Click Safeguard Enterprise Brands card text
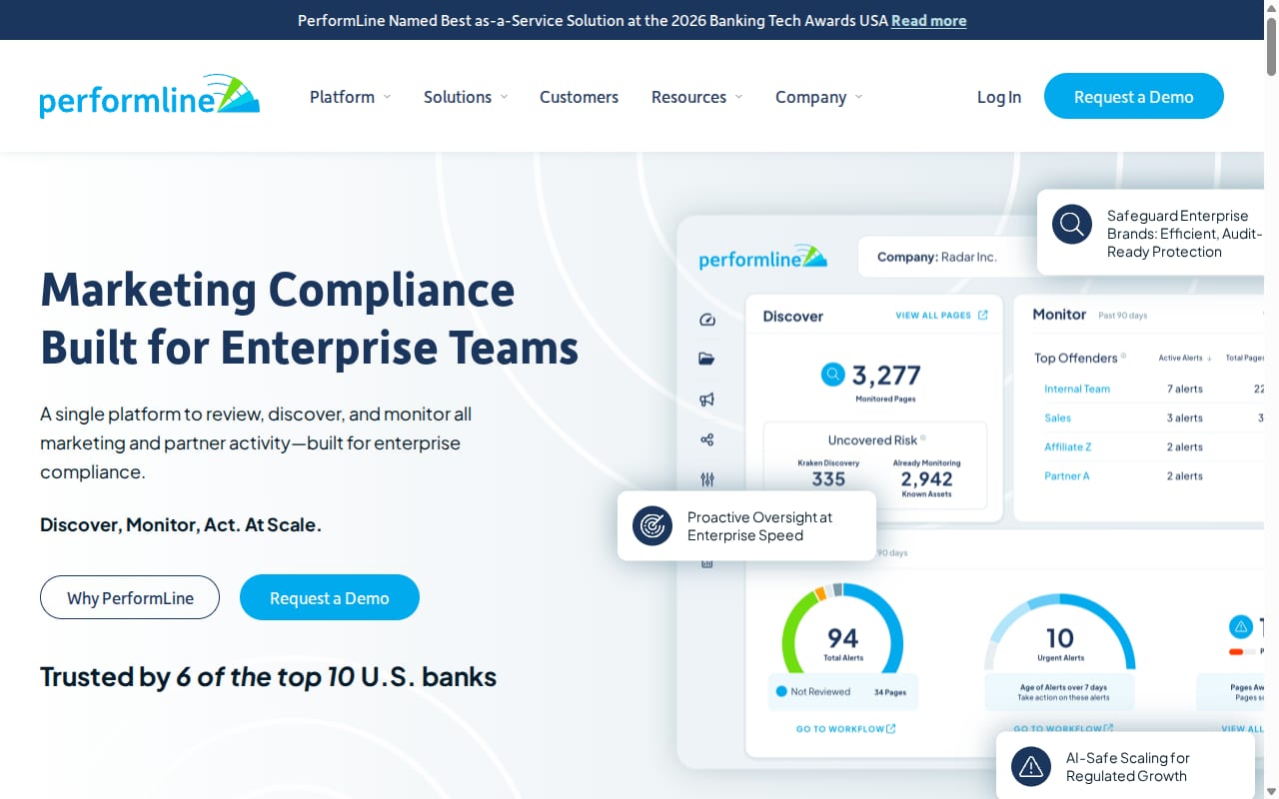Image resolution: width=1279 pixels, height=799 pixels. click(1184, 234)
